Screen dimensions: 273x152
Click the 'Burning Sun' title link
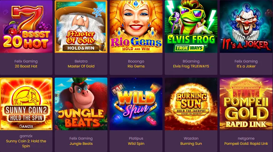(191, 144)
